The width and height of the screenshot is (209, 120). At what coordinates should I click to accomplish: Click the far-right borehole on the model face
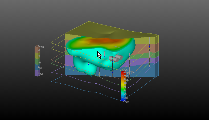[149, 53]
